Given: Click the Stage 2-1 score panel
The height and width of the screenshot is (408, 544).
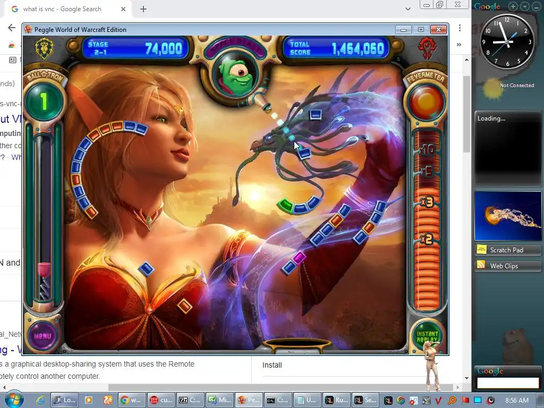Looking at the screenshot, I should pyautogui.click(x=135, y=48).
